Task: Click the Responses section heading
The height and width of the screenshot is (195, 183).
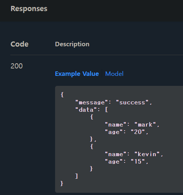Action: (x=29, y=9)
